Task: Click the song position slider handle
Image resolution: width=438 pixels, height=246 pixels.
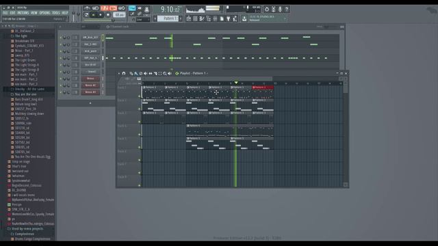Action: (x=113, y=20)
